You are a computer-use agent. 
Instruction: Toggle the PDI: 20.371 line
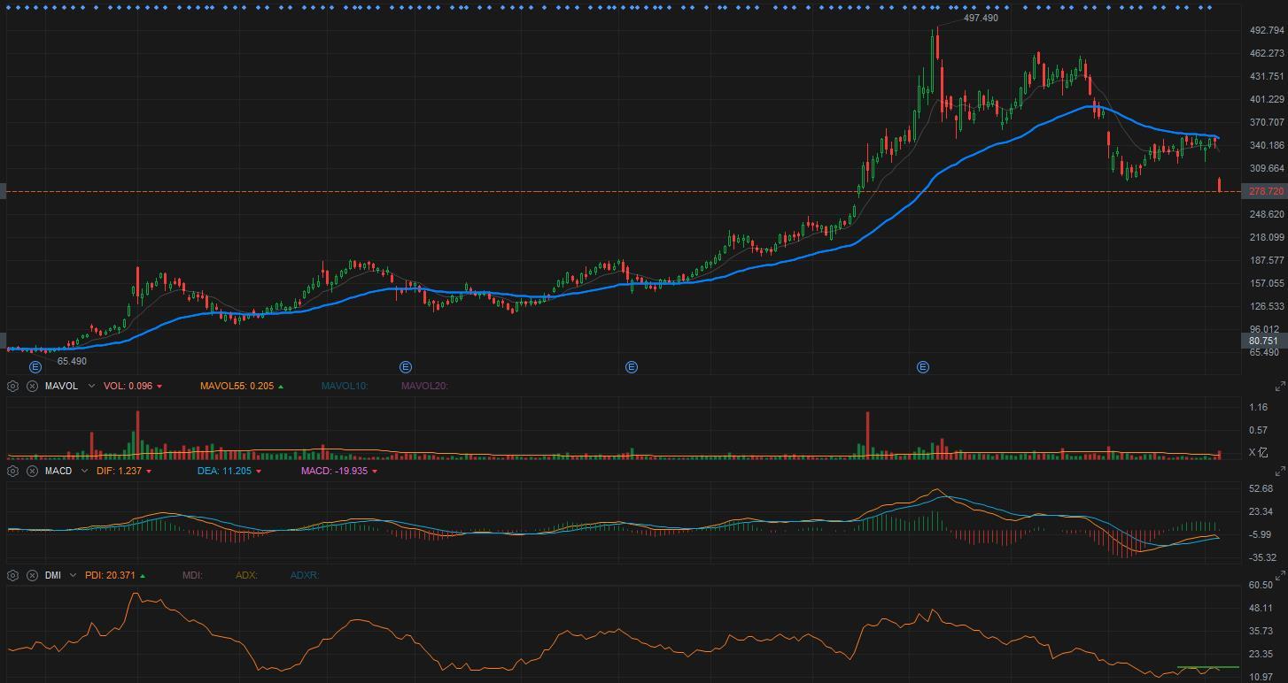115,575
